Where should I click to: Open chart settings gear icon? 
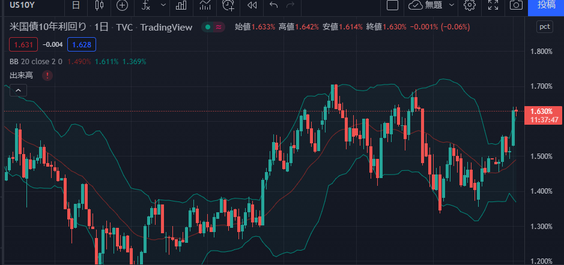pos(470,5)
